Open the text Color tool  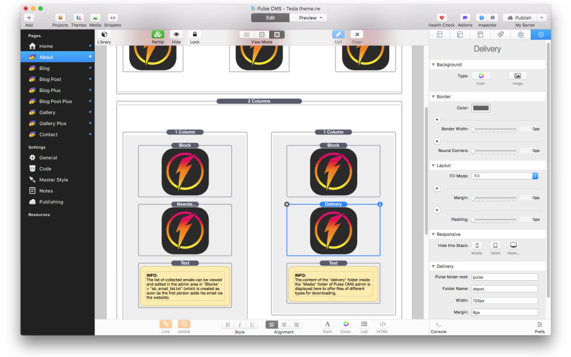coord(346,324)
